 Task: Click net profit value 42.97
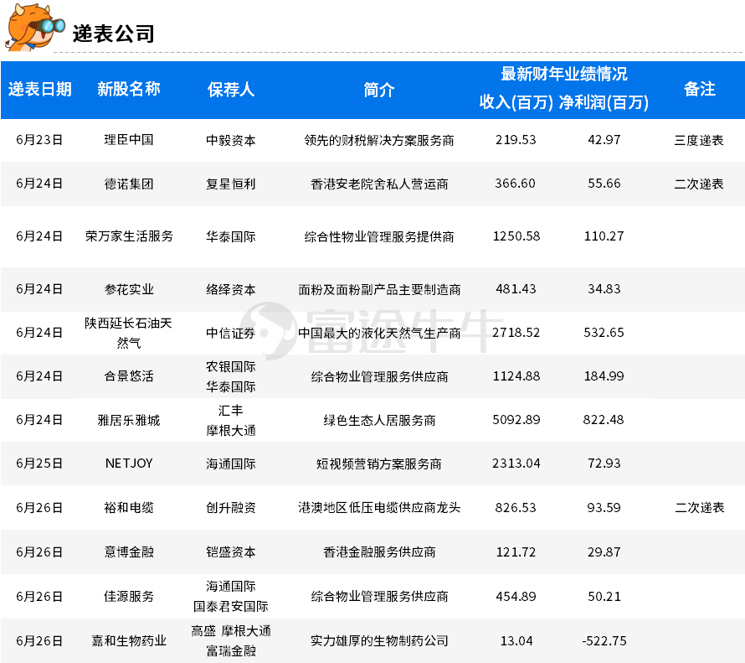tap(604, 140)
